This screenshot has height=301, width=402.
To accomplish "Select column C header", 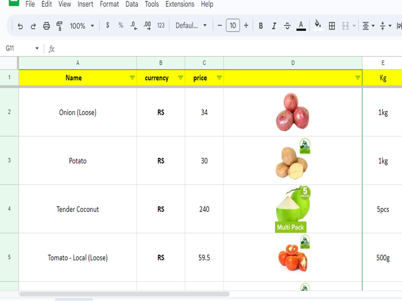I will tap(204, 63).
